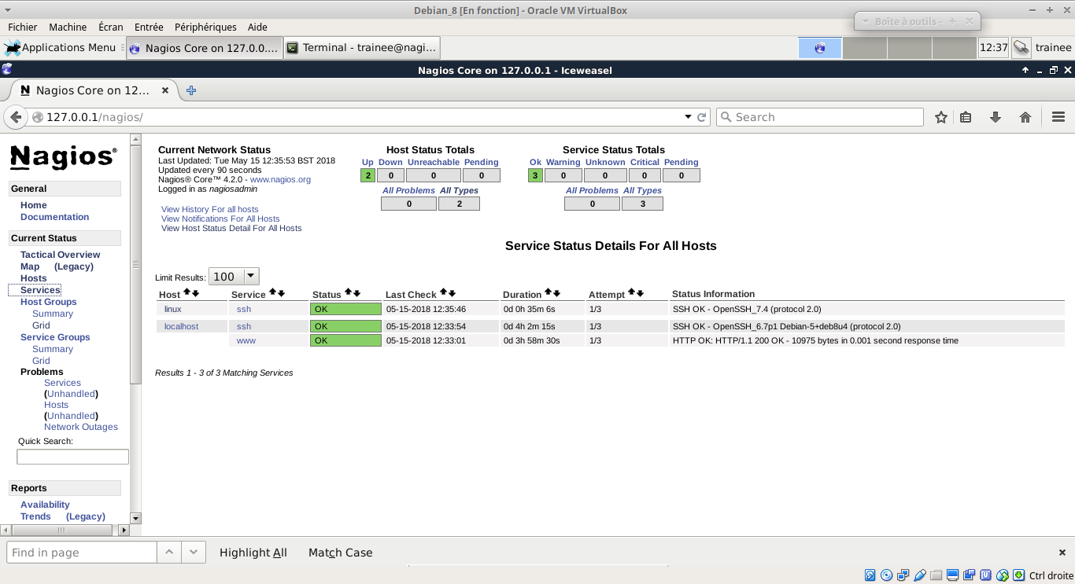Open the Hosts link under Current Status
This screenshot has height=584, width=1075.
[34, 278]
